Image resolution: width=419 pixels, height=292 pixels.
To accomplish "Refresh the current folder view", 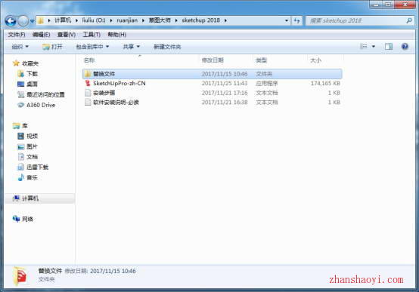I will 296,20.
